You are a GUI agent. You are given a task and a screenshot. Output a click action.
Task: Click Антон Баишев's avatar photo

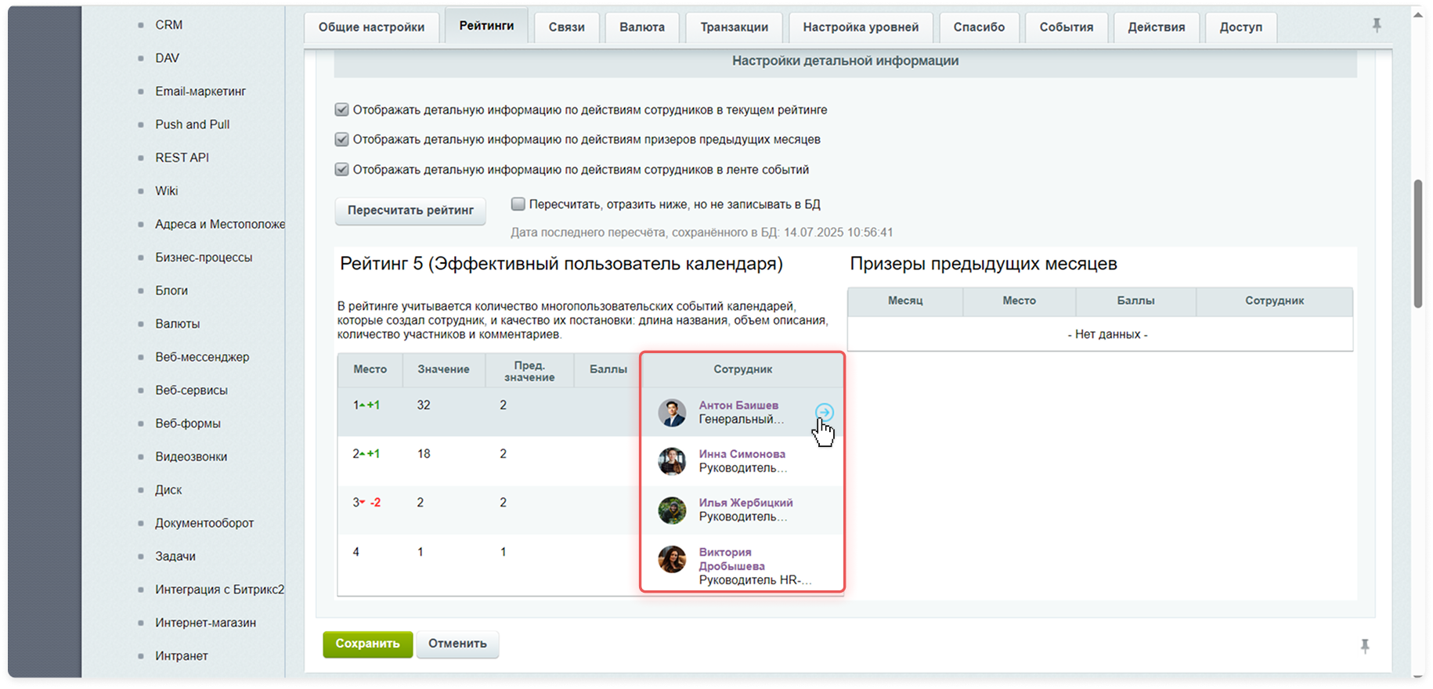point(672,413)
